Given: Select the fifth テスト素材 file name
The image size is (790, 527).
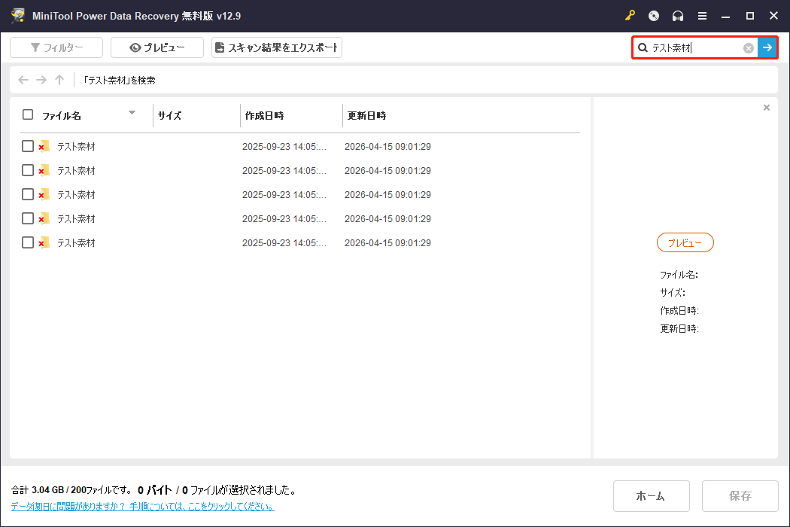Looking at the screenshot, I should 76,243.
